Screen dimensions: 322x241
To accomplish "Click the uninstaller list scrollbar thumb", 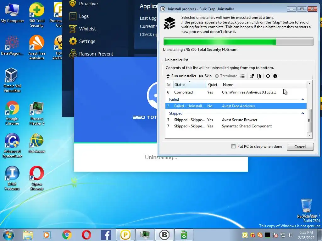I will [x=309, y=120].
